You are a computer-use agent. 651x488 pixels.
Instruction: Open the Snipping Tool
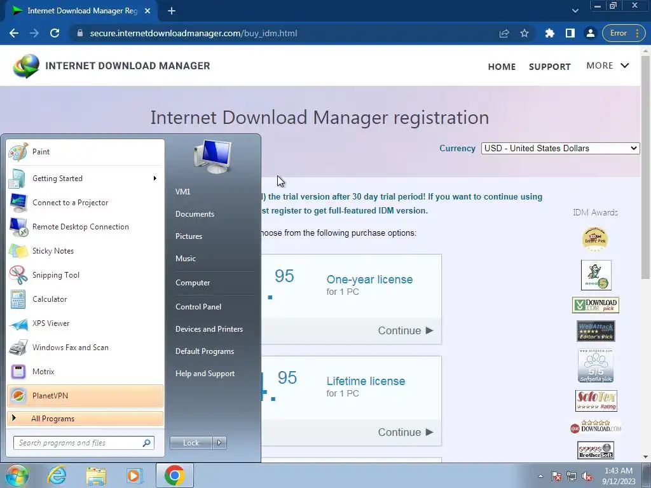pos(85,274)
